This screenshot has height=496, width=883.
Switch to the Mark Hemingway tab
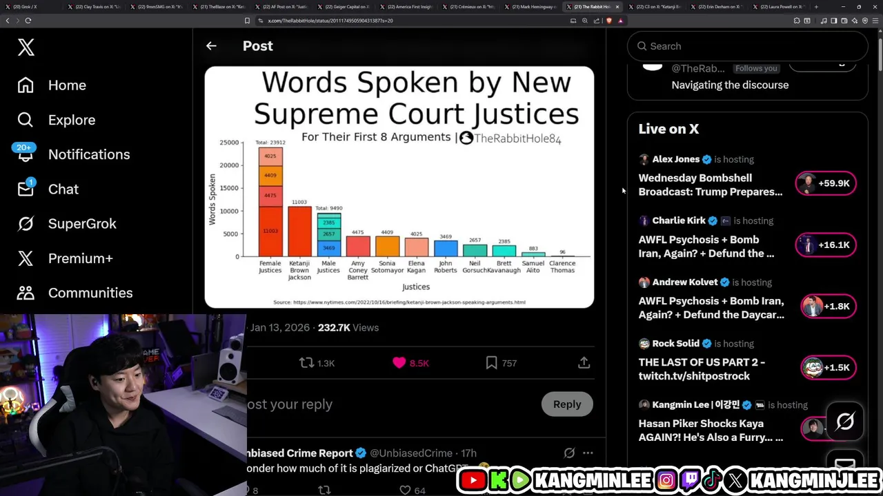[530, 7]
